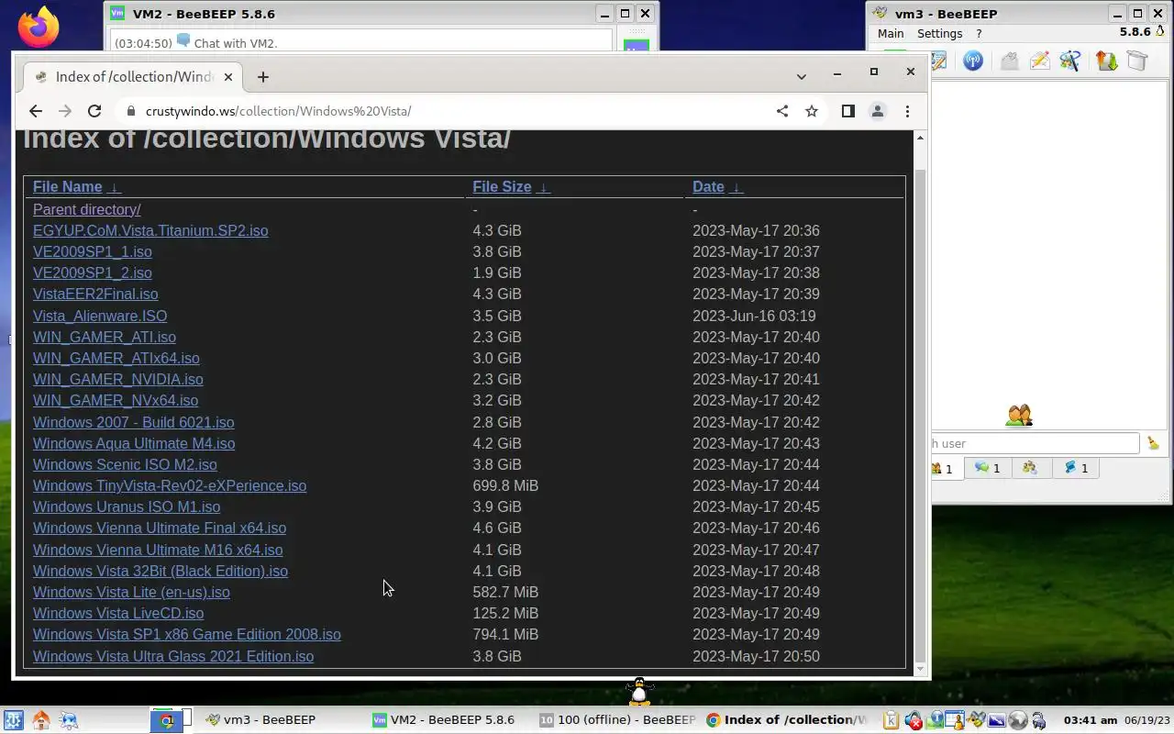Screen dimensions: 1174x734
Task: Click the taskbar start menu icon
Action: tap(13, 720)
